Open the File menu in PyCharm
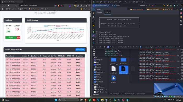Viewport: 183px width, 102px height. coord(98,2)
